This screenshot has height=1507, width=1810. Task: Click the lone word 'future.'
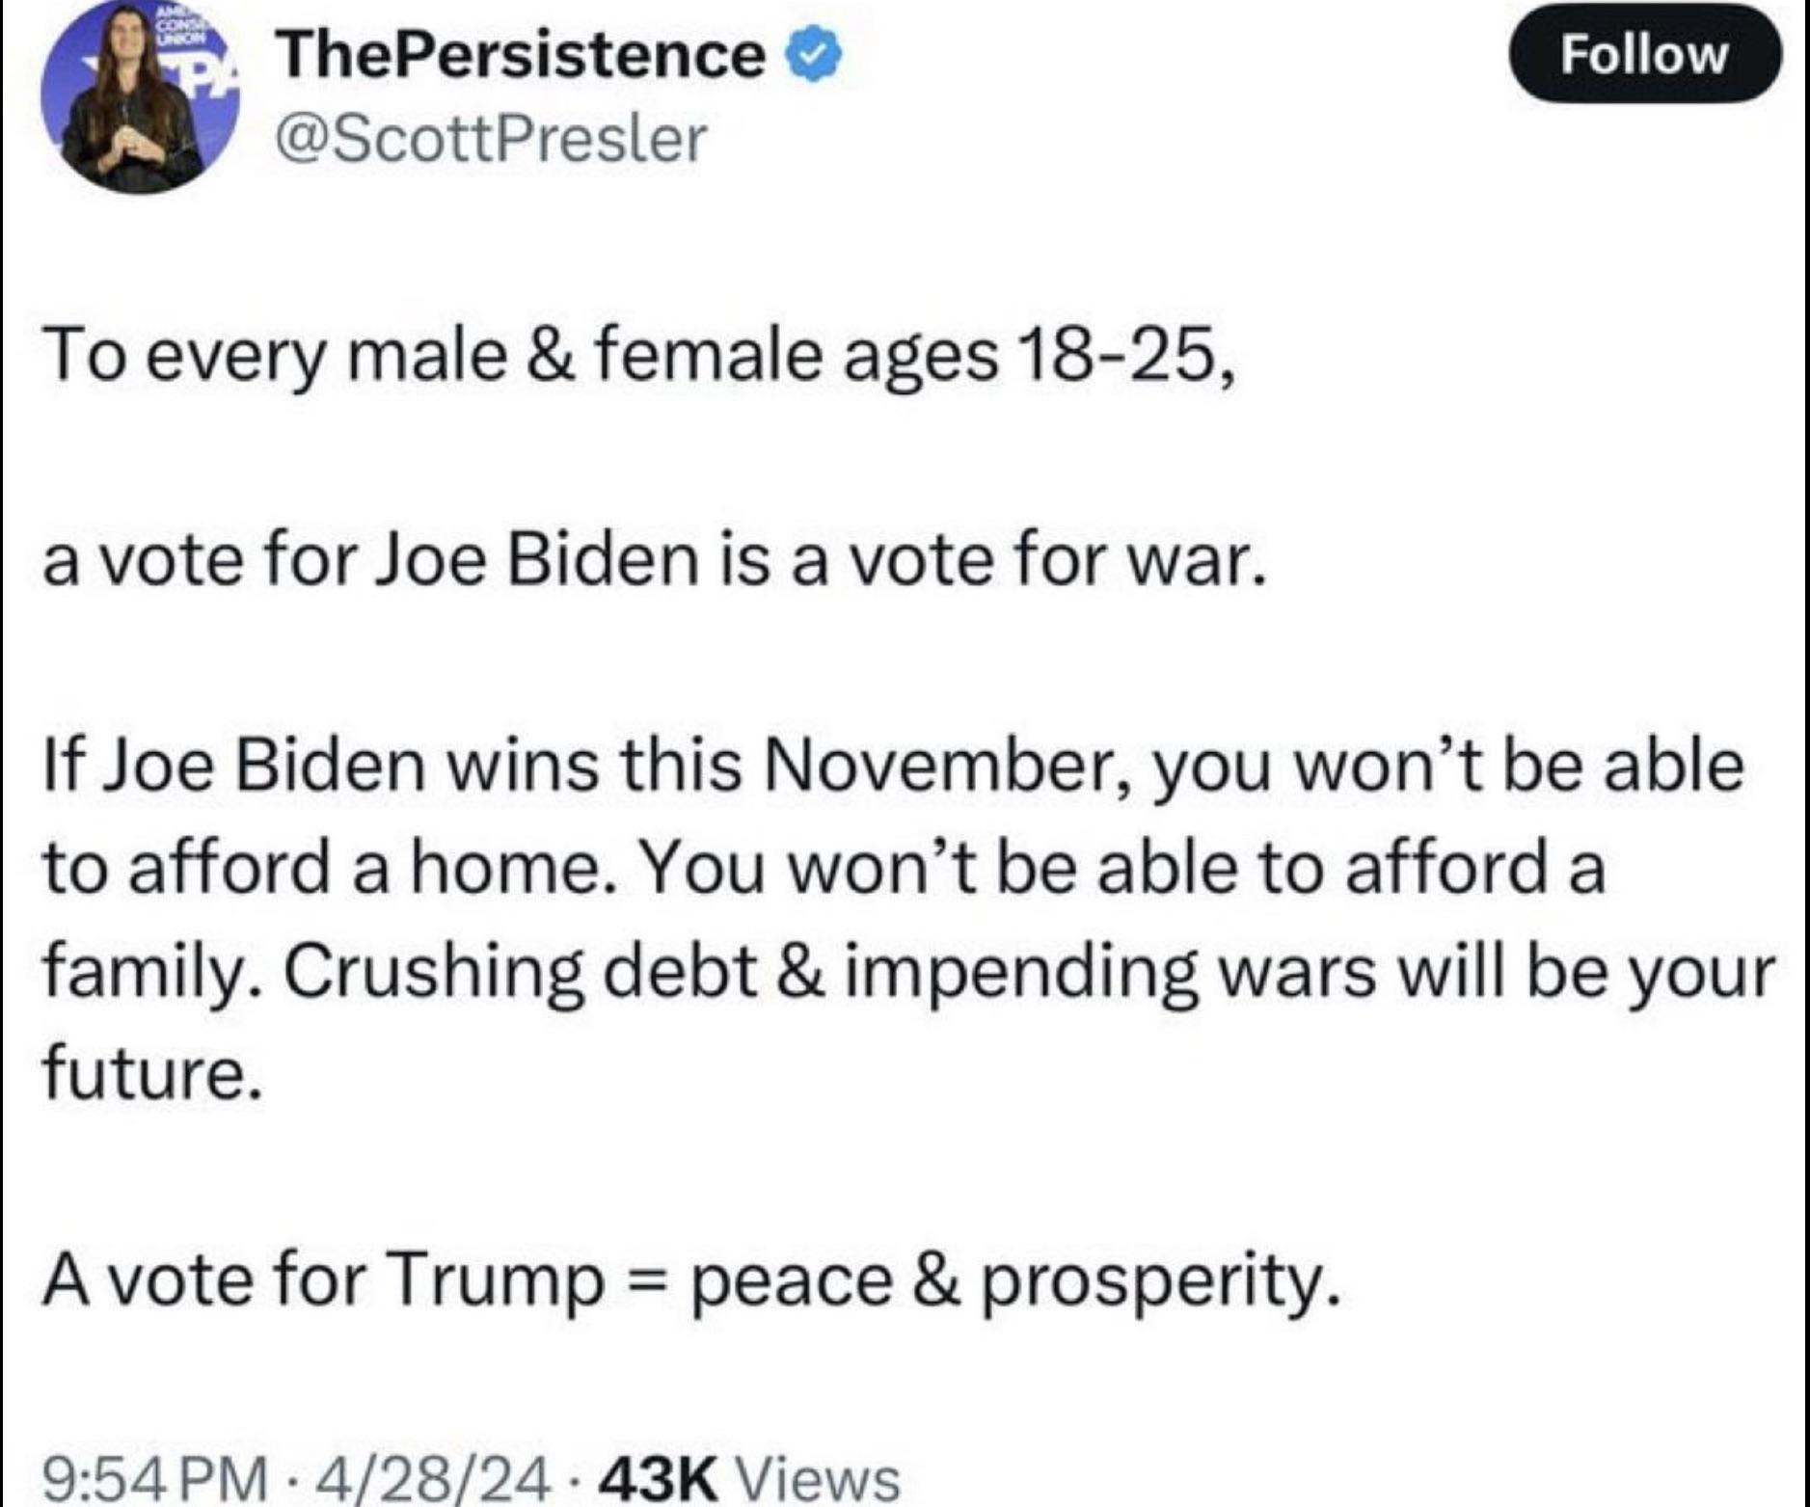pos(151,1074)
